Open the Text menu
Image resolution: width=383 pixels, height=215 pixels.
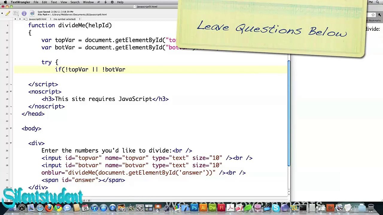[54, 2]
